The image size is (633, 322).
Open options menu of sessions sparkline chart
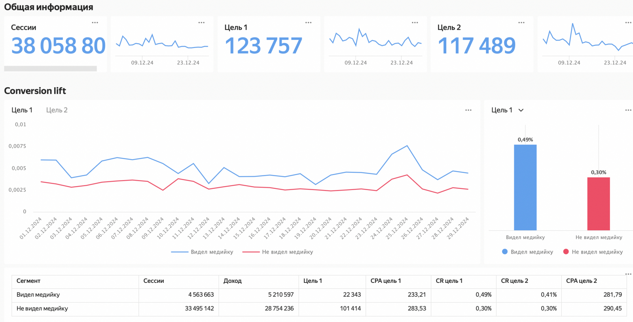tap(201, 23)
